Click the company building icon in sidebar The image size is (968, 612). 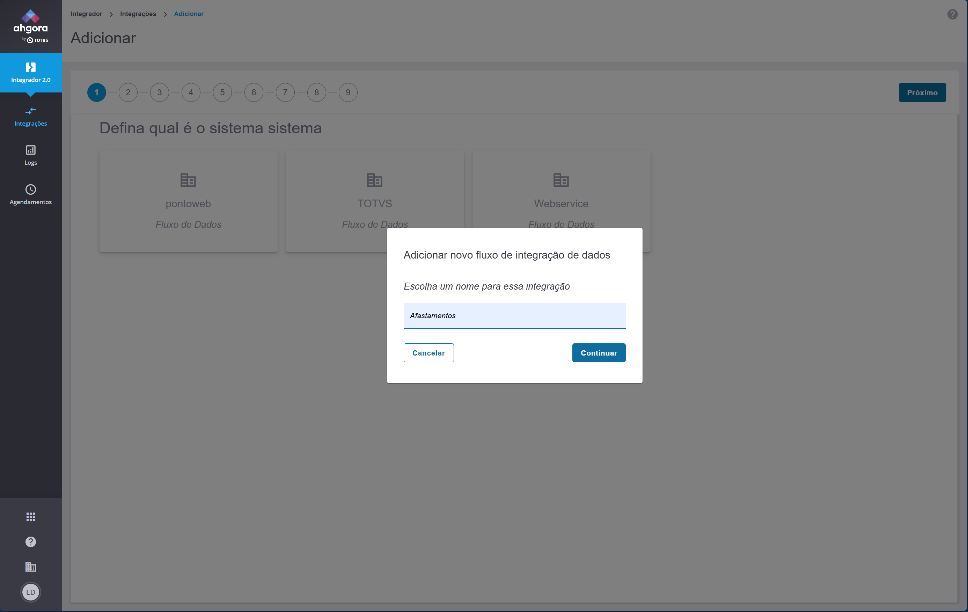(x=30, y=567)
